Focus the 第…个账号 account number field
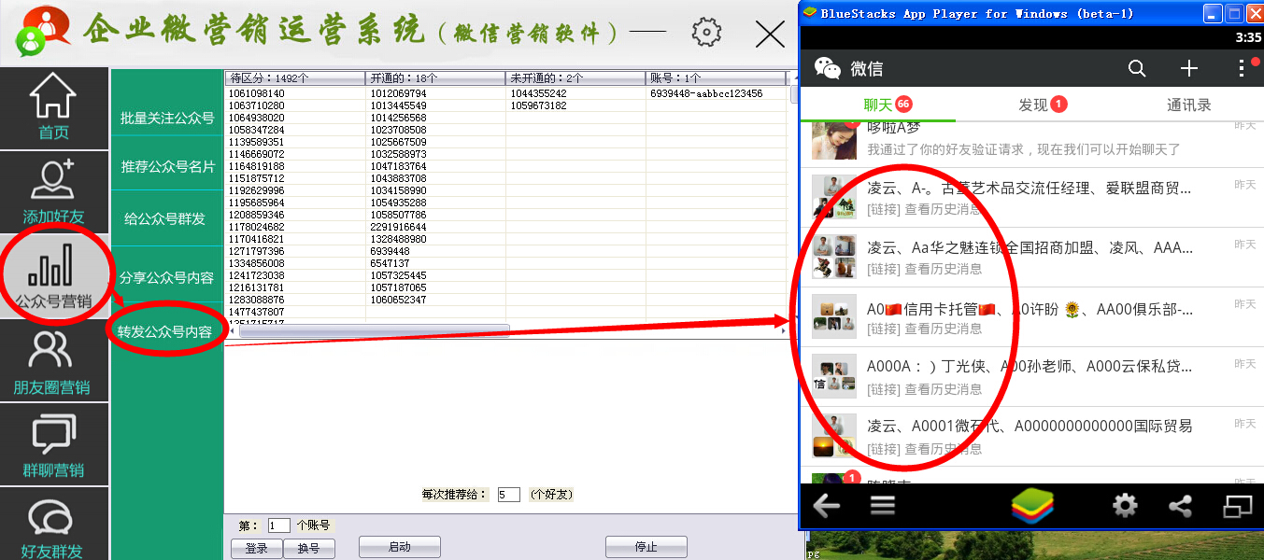 coord(279,525)
